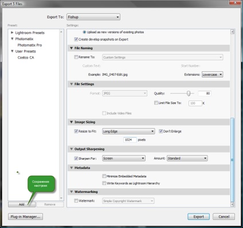Viewport: 243px width, 228px height.
Task: Enable Write Keywords as Lightroom Hierarchy
Action: [104, 183]
